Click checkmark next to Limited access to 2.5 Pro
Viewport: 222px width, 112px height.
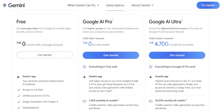(19, 96)
